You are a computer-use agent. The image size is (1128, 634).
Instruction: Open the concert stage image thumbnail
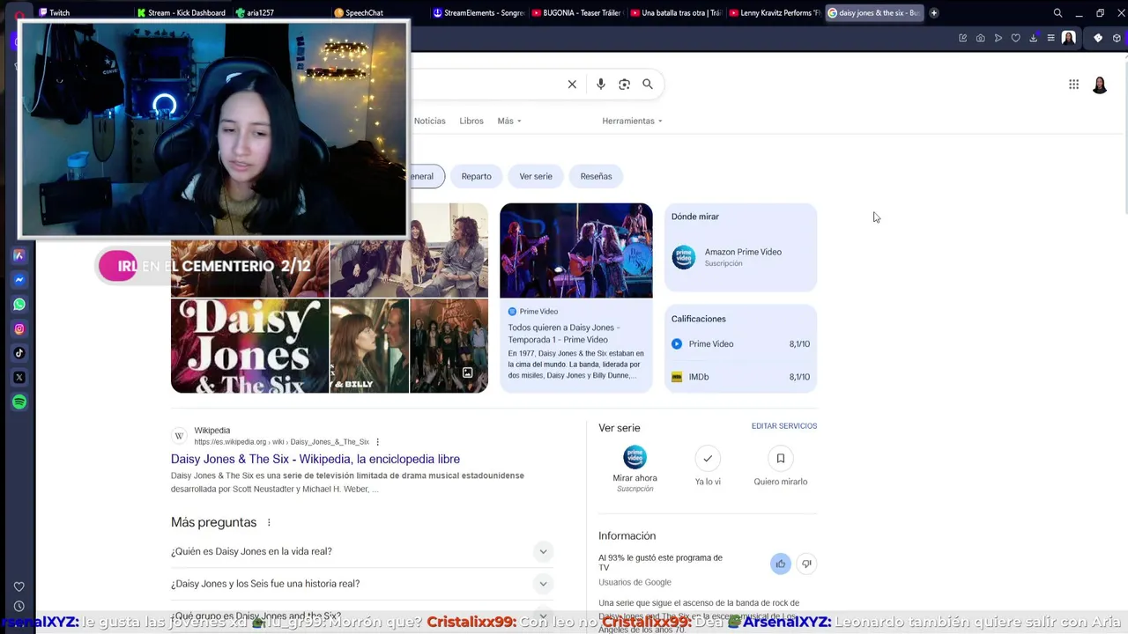click(576, 251)
